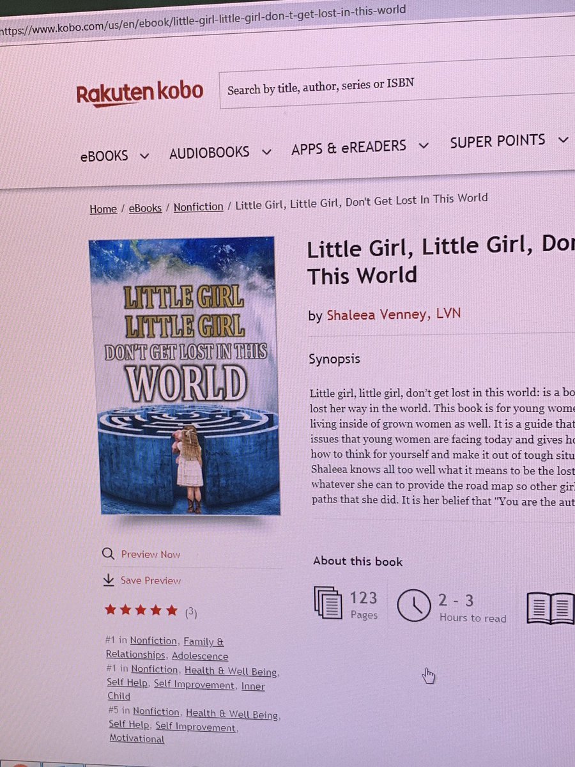This screenshot has width=575, height=767.
Task: Expand the SUPER POINTS chevron
Action: click(x=563, y=139)
